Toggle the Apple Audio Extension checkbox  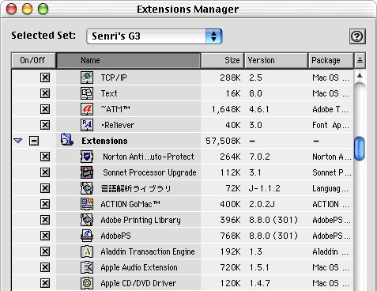45,267
